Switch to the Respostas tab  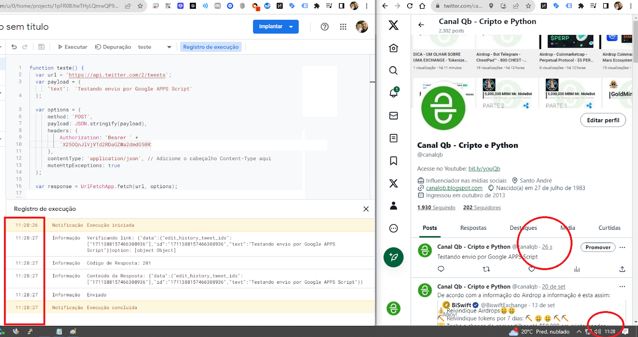point(473,228)
